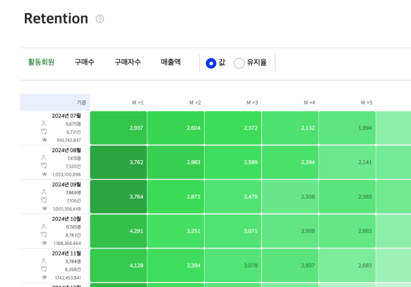The height and width of the screenshot is (287, 411).
Task: Click the shirt icon in 2024년 07월 row
Action: 44,132
